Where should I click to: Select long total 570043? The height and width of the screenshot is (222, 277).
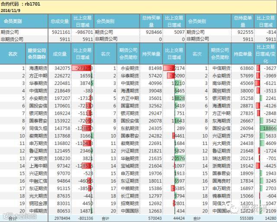coord(155,218)
